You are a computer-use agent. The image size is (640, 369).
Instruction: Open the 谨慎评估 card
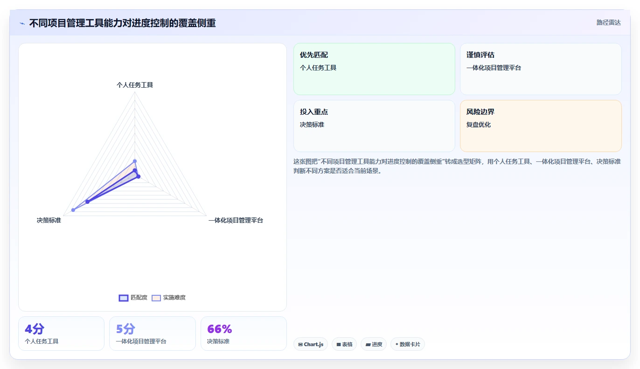[x=541, y=69]
